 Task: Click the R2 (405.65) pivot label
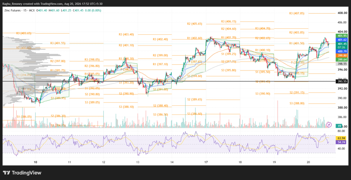195,24
